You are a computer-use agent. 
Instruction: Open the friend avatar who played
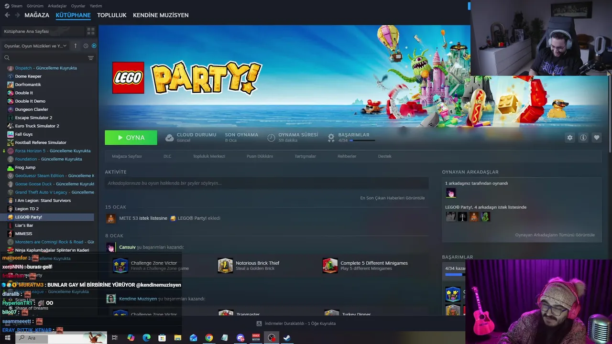[x=450, y=193]
